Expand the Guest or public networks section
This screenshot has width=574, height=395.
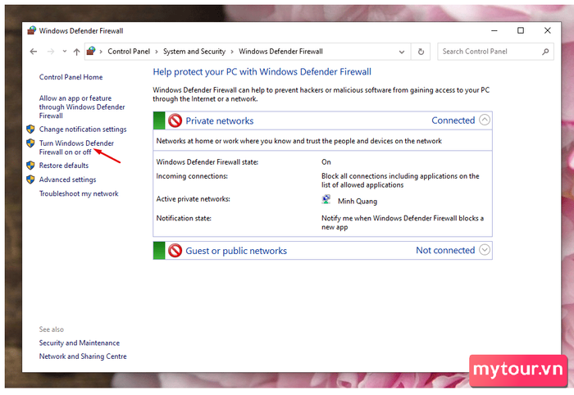pos(485,250)
